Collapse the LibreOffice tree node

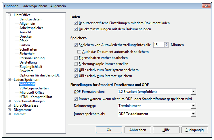tap(9, 15)
